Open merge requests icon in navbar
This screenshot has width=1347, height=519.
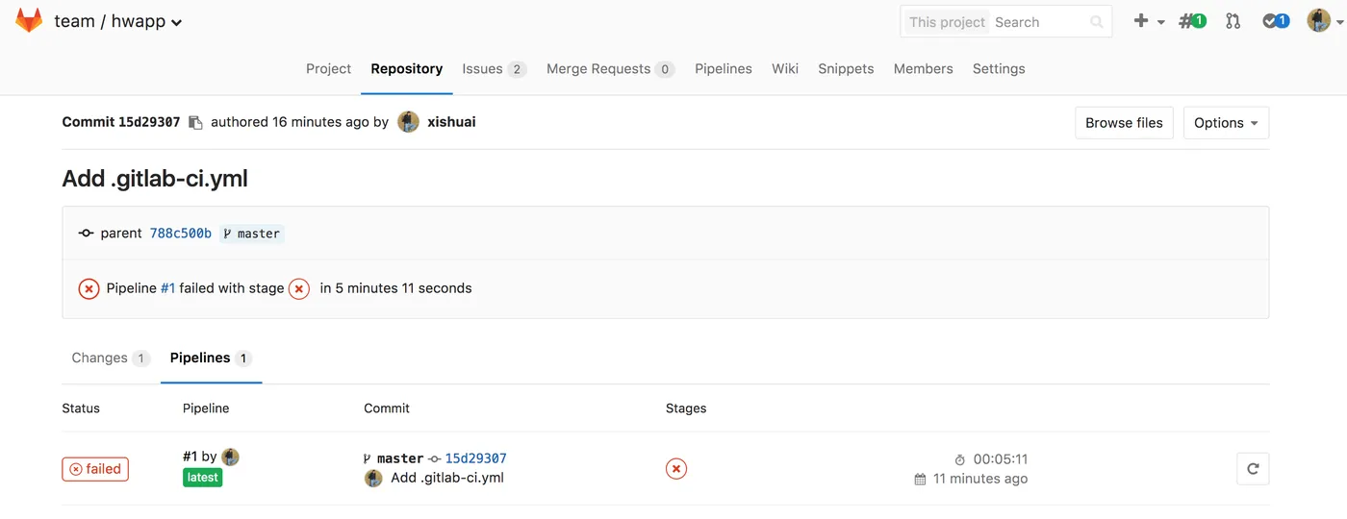(1233, 21)
